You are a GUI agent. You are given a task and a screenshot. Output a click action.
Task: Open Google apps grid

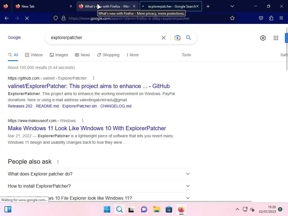(276, 38)
